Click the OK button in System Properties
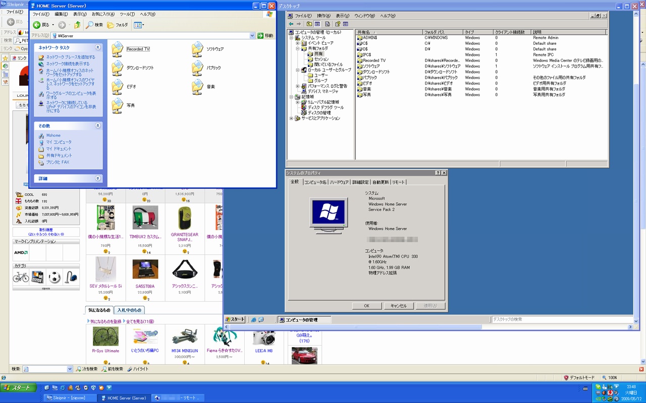The height and width of the screenshot is (403, 646). [366, 306]
